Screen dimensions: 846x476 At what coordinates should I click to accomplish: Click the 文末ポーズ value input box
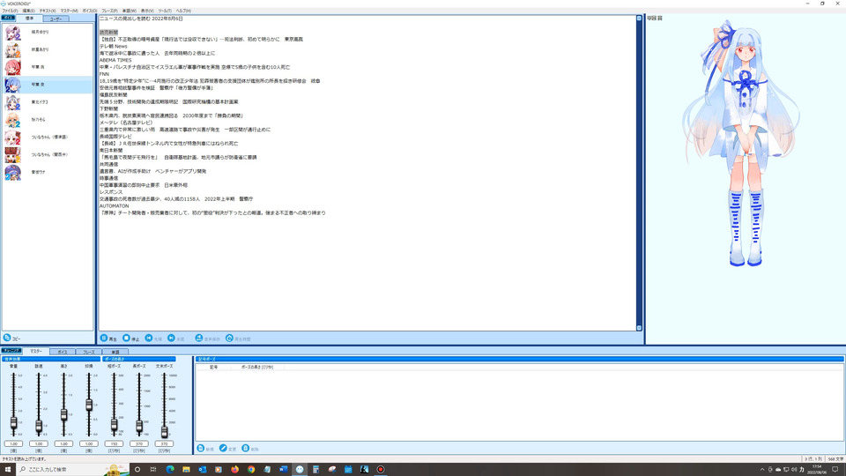[164, 443]
